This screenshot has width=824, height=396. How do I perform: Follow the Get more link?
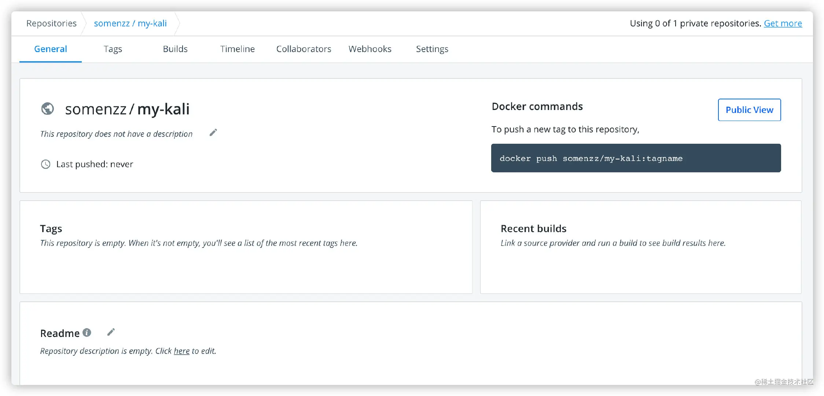(x=783, y=23)
